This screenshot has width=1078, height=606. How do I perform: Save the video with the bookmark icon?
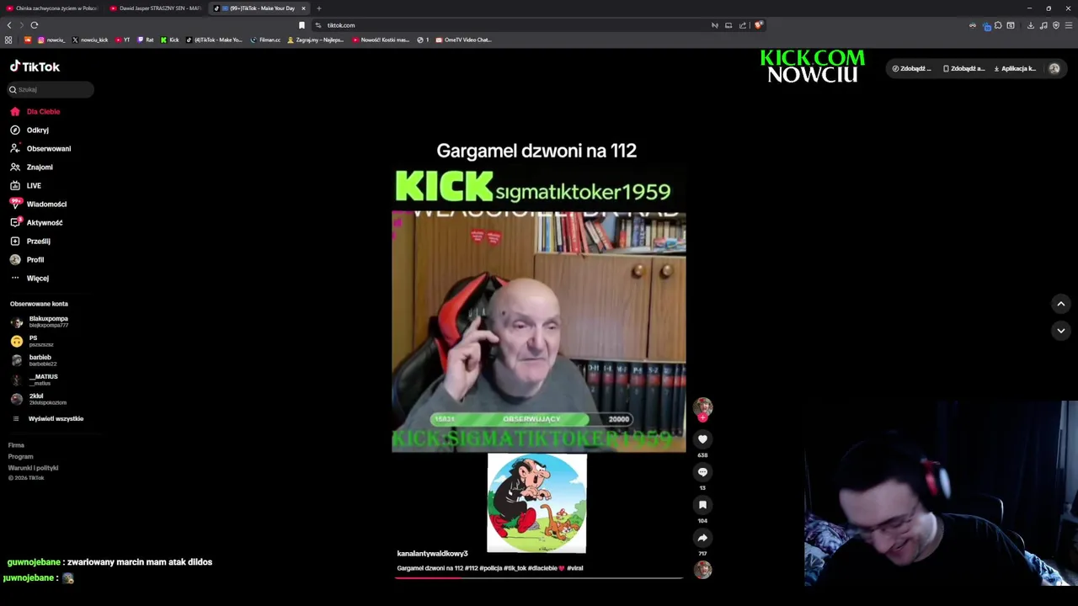pyautogui.click(x=702, y=505)
